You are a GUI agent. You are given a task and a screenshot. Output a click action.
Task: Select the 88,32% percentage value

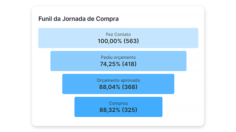[x=110, y=110]
